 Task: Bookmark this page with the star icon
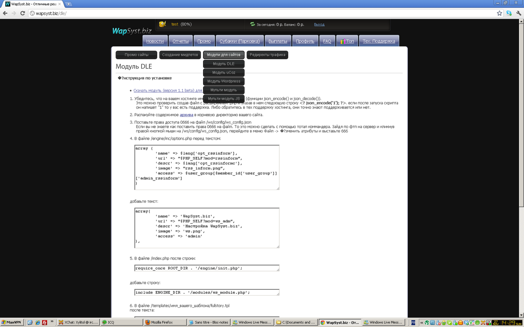click(499, 13)
